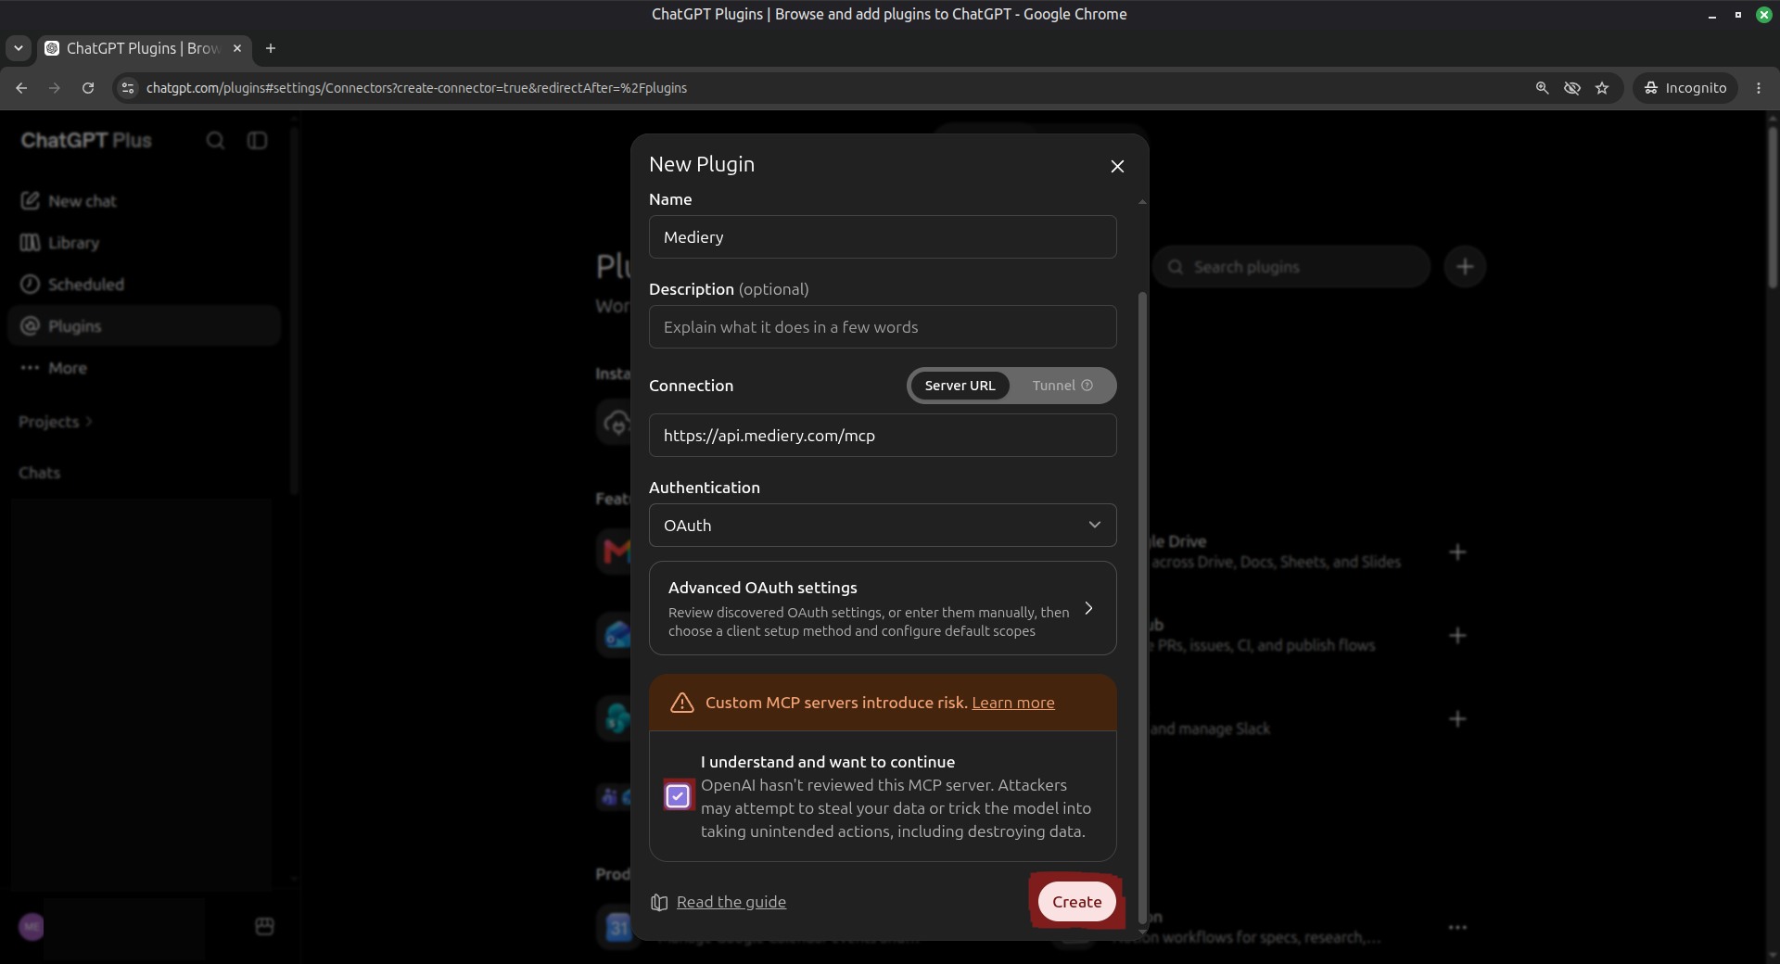
Task: Click the Create button
Action: [1076, 902]
